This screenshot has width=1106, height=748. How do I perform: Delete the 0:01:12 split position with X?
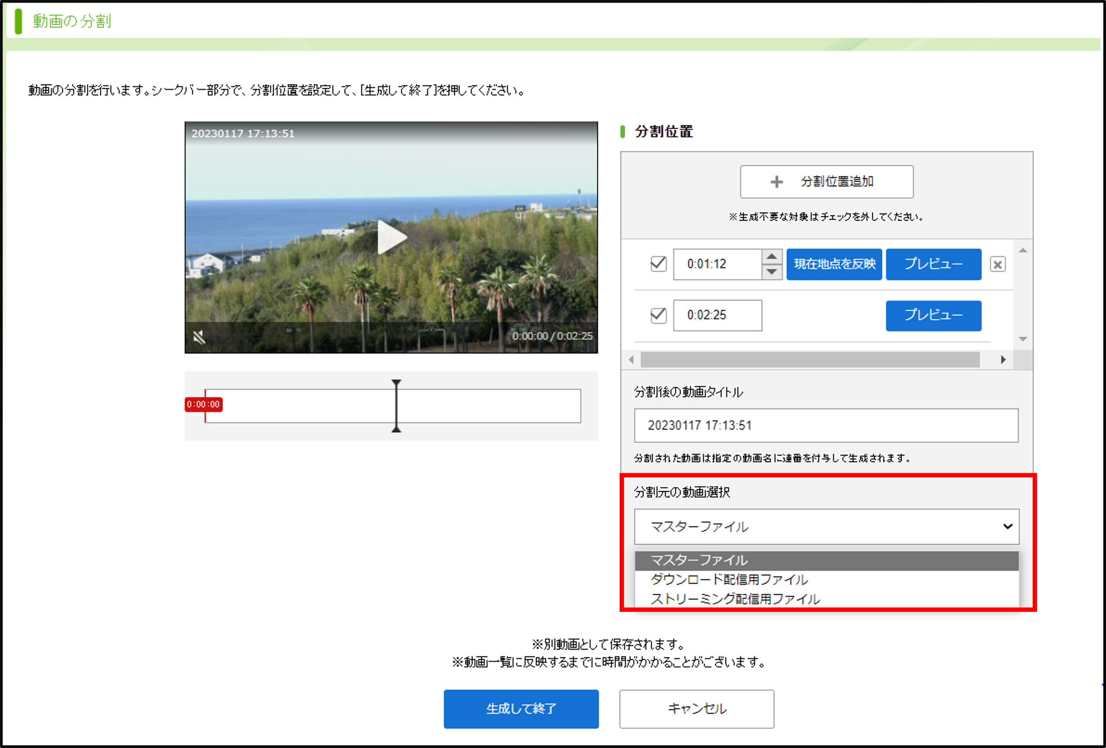tap(997, 264)
